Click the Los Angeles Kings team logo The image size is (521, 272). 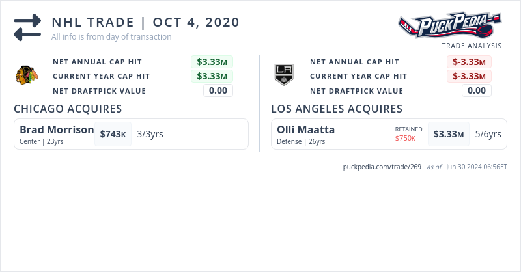[284, 75]
